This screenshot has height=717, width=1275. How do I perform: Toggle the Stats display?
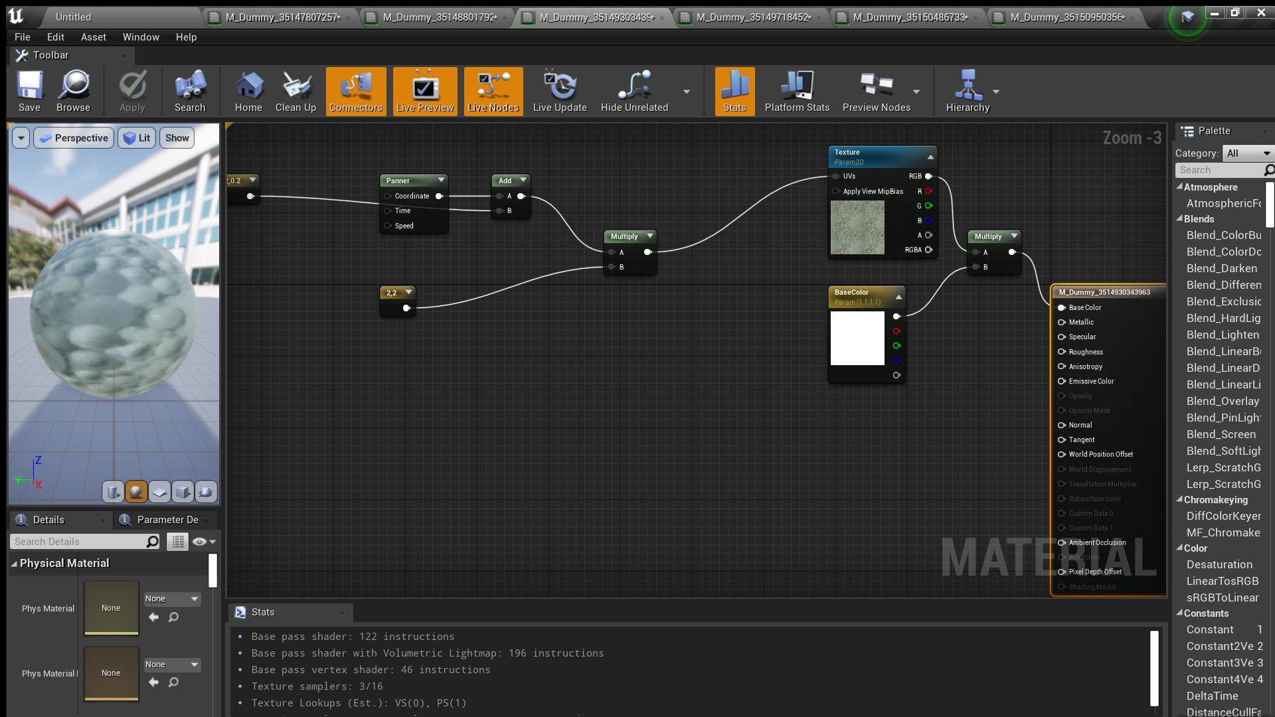tap(734, 91)
